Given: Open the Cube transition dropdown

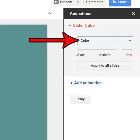Looking at the screenshot, I should [x=105, y=40].
